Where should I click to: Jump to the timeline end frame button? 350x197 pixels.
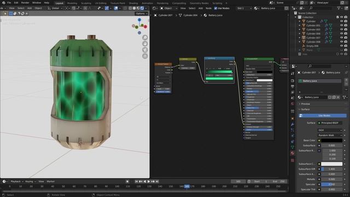[x=157, y=182]
